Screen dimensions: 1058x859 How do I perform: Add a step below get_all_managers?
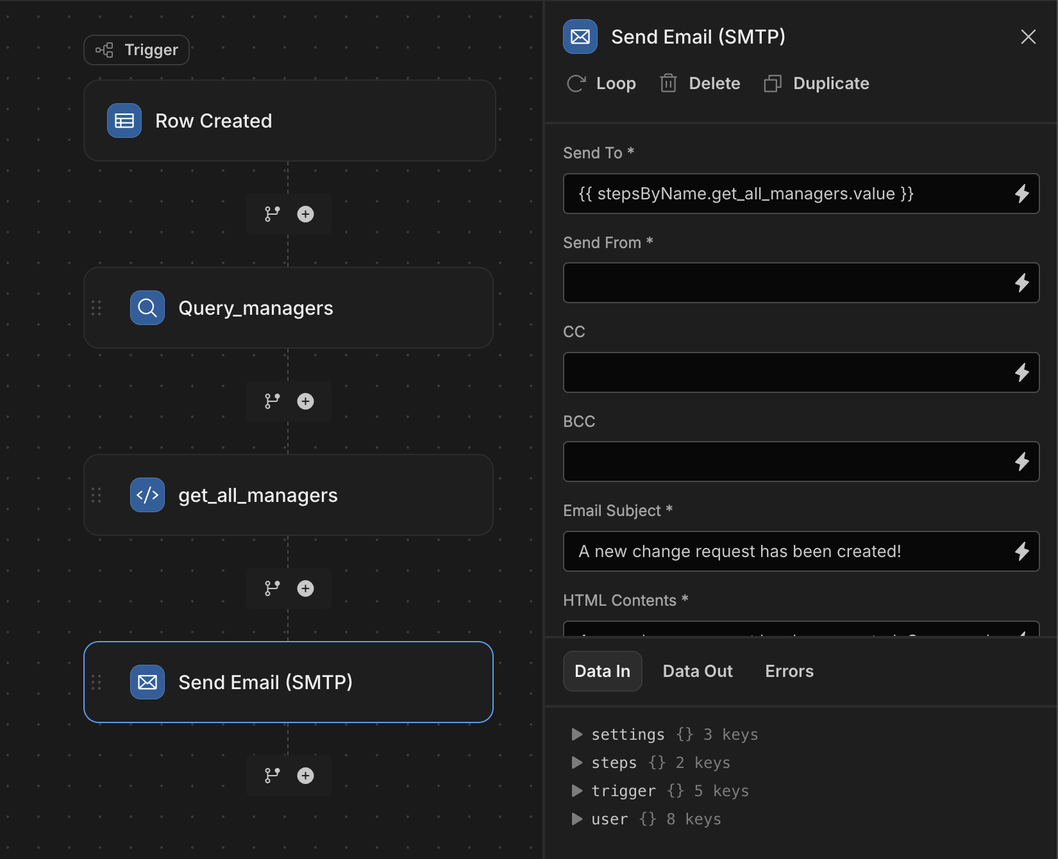pos(306,588)
